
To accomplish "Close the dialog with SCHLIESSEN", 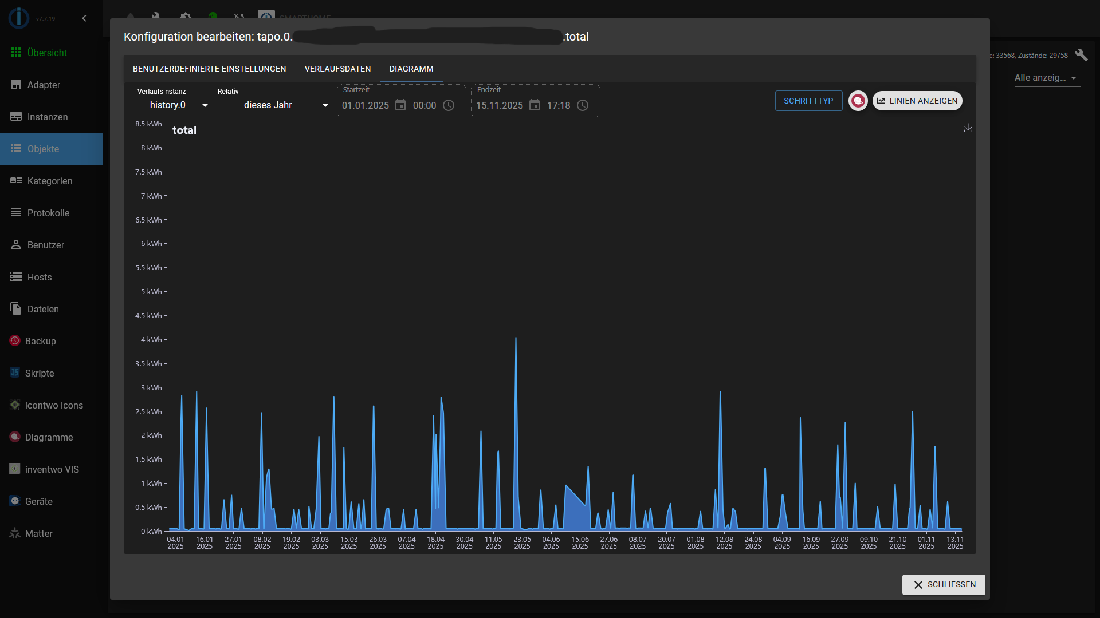I will click(943, 584).
